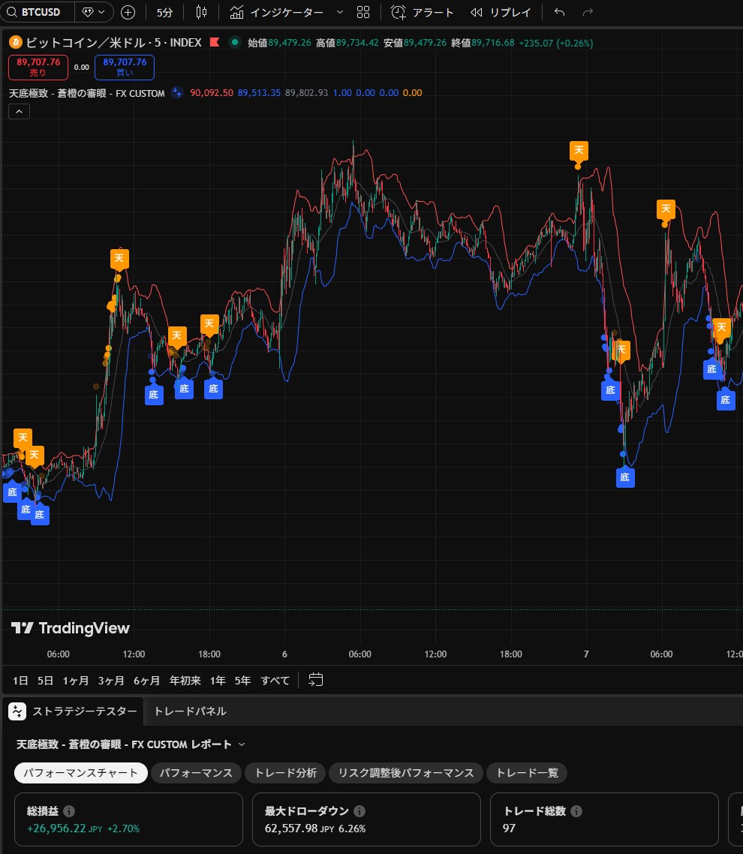The width and height of the screenshot is (743, 854).
Task: Toggle the red flag on the symbol
Action: point(215,42)
